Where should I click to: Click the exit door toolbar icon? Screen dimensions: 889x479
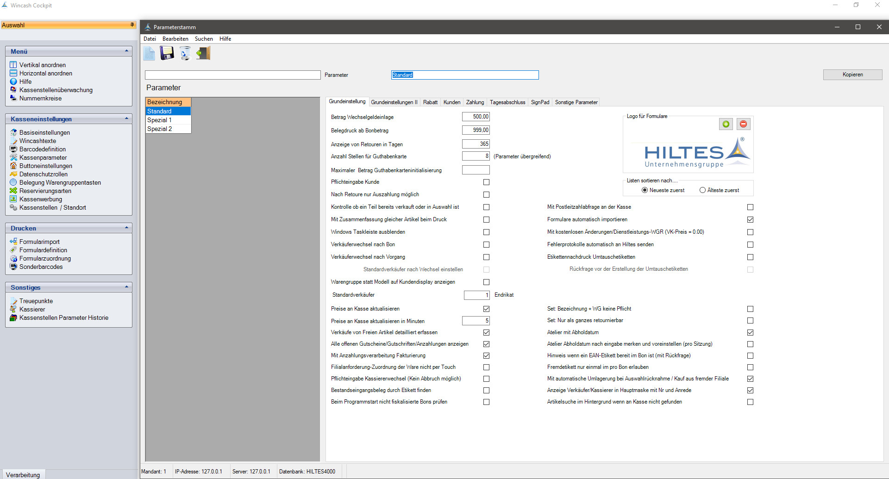203,53
